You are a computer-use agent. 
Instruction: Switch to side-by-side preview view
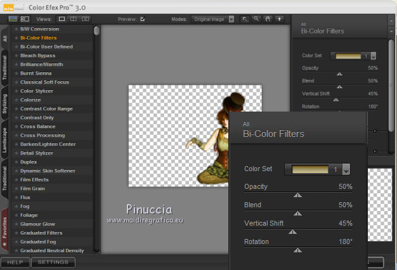click(85, 19)
